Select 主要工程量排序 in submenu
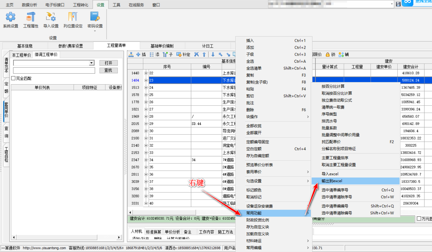The height and width of the screenshot is (252, 432). pos(356,158)
